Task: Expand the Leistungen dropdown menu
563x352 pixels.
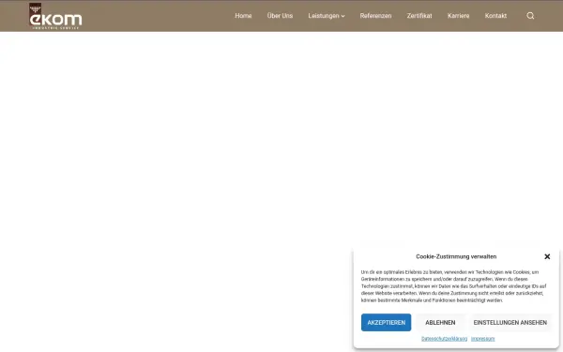Action: point(327,16)
